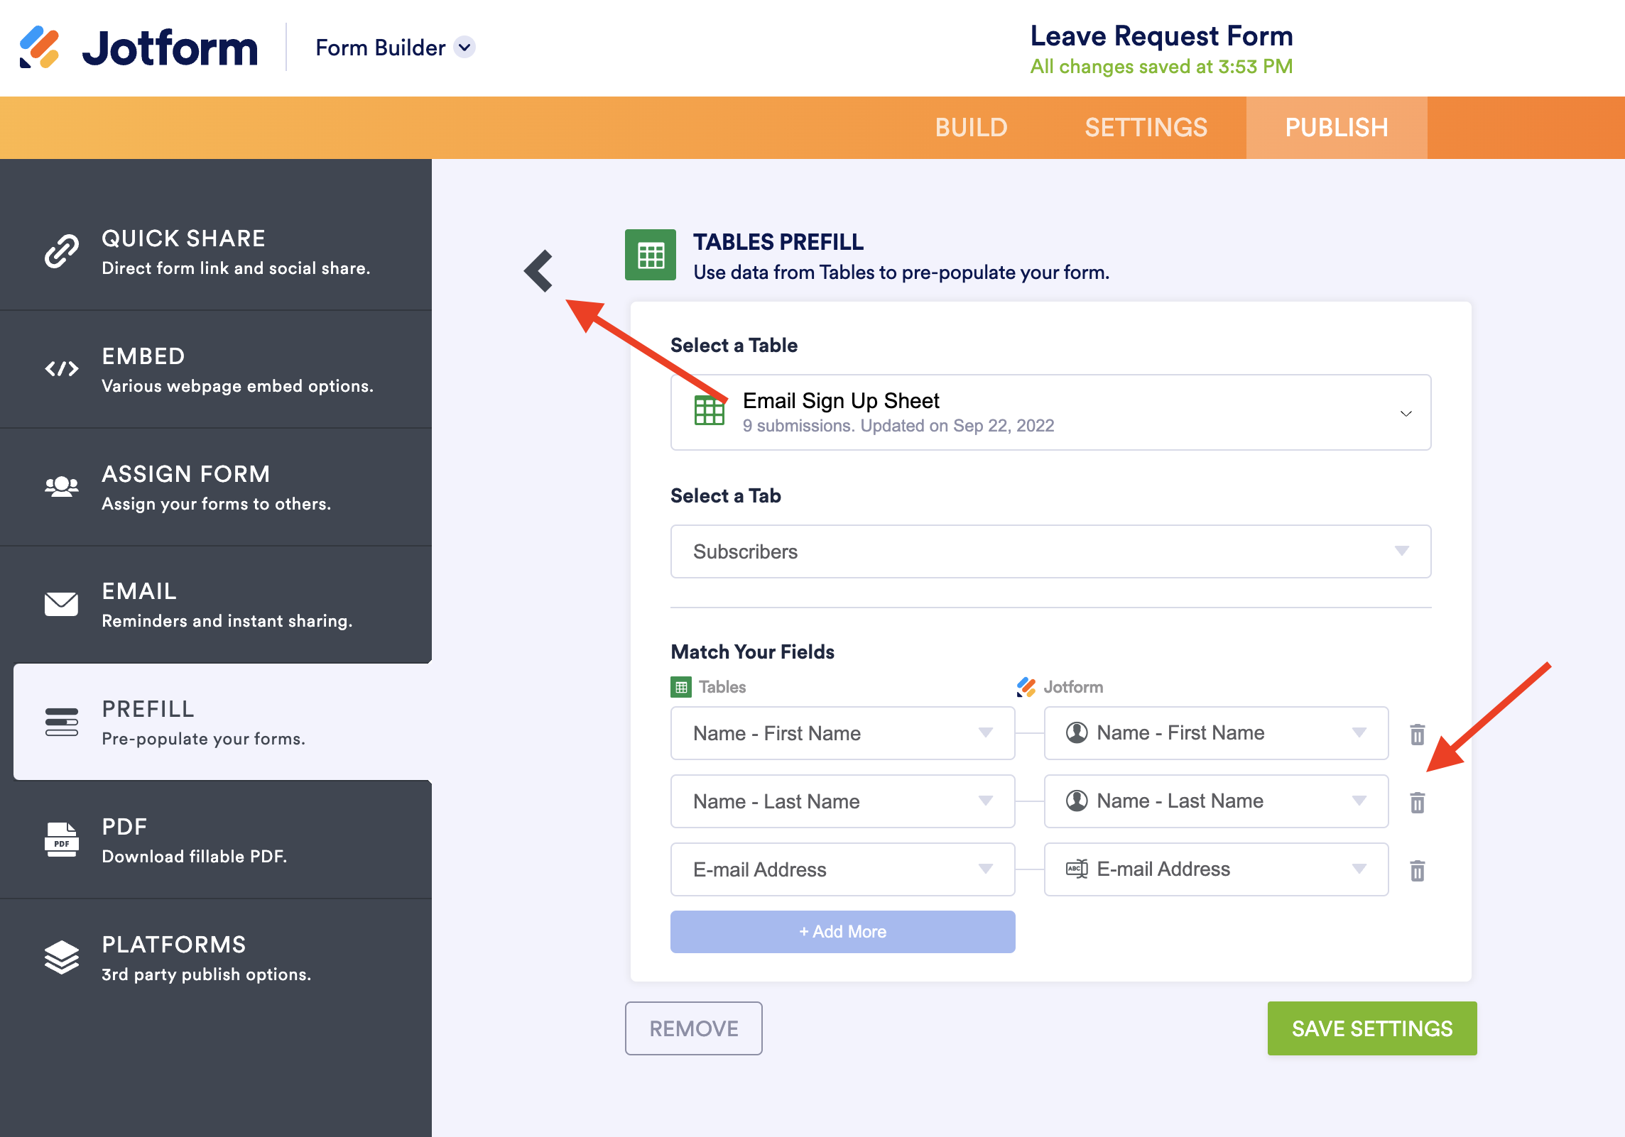Click the SAVE SETTINGS button

coord(1371,1028)
